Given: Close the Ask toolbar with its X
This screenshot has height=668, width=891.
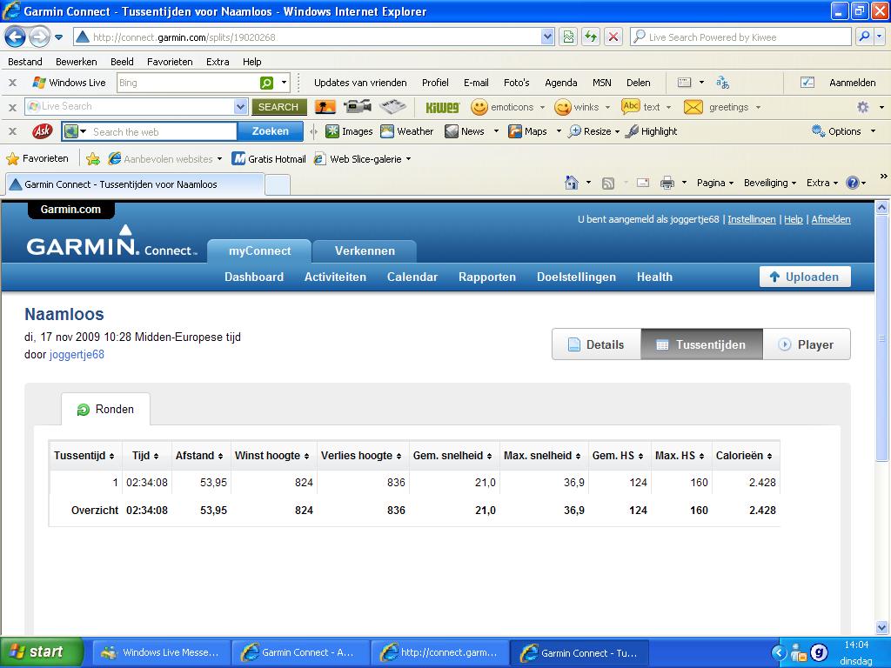Looking at the screenshot, I should 12,132.
